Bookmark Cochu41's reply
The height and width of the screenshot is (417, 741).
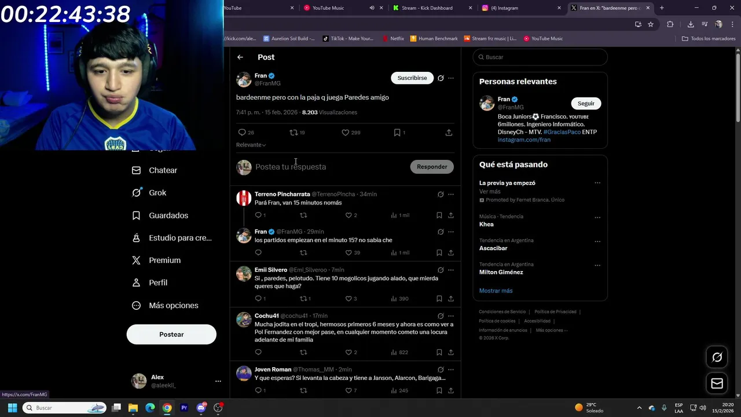click(x=439, y=352)
